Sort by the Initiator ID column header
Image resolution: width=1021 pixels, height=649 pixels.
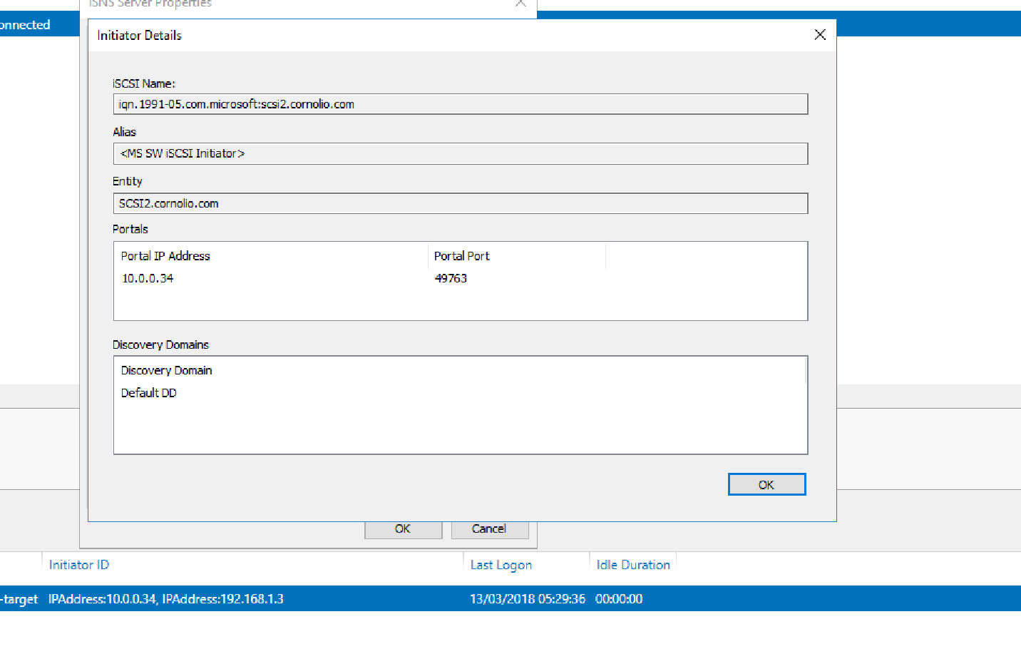(x=78, y=564)
